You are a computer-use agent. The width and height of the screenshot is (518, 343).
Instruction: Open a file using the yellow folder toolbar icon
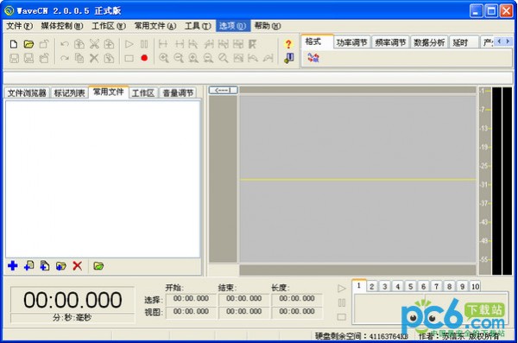(x=28, y=44)
